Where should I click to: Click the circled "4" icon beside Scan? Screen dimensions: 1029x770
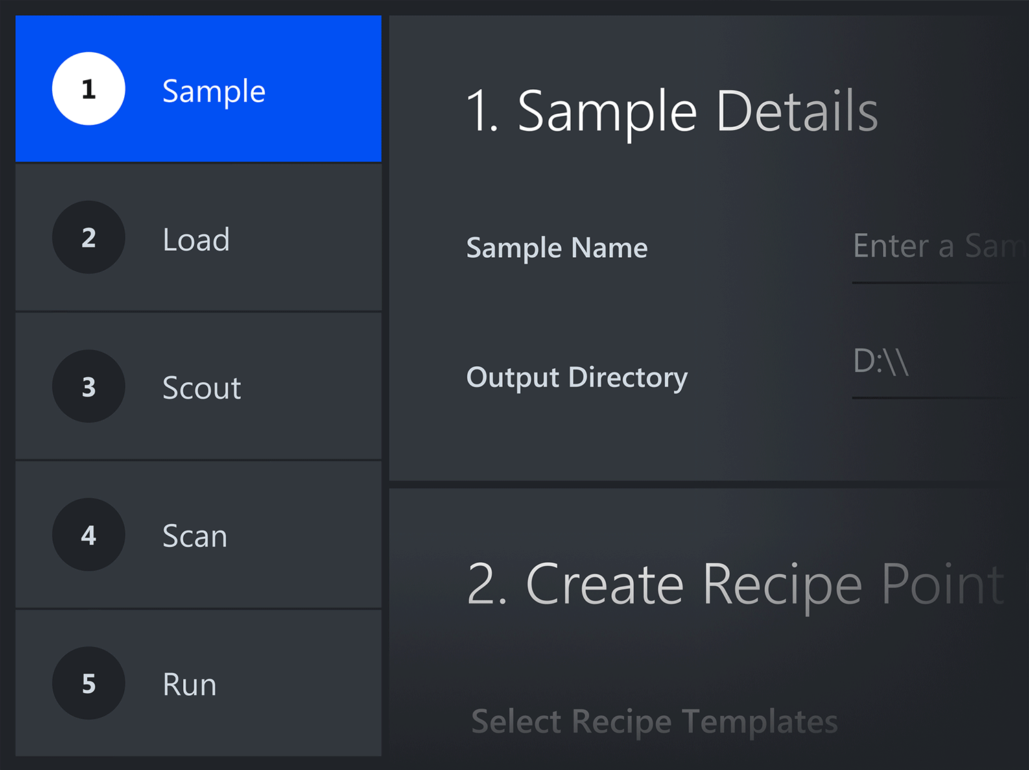[x=88, y=535]
